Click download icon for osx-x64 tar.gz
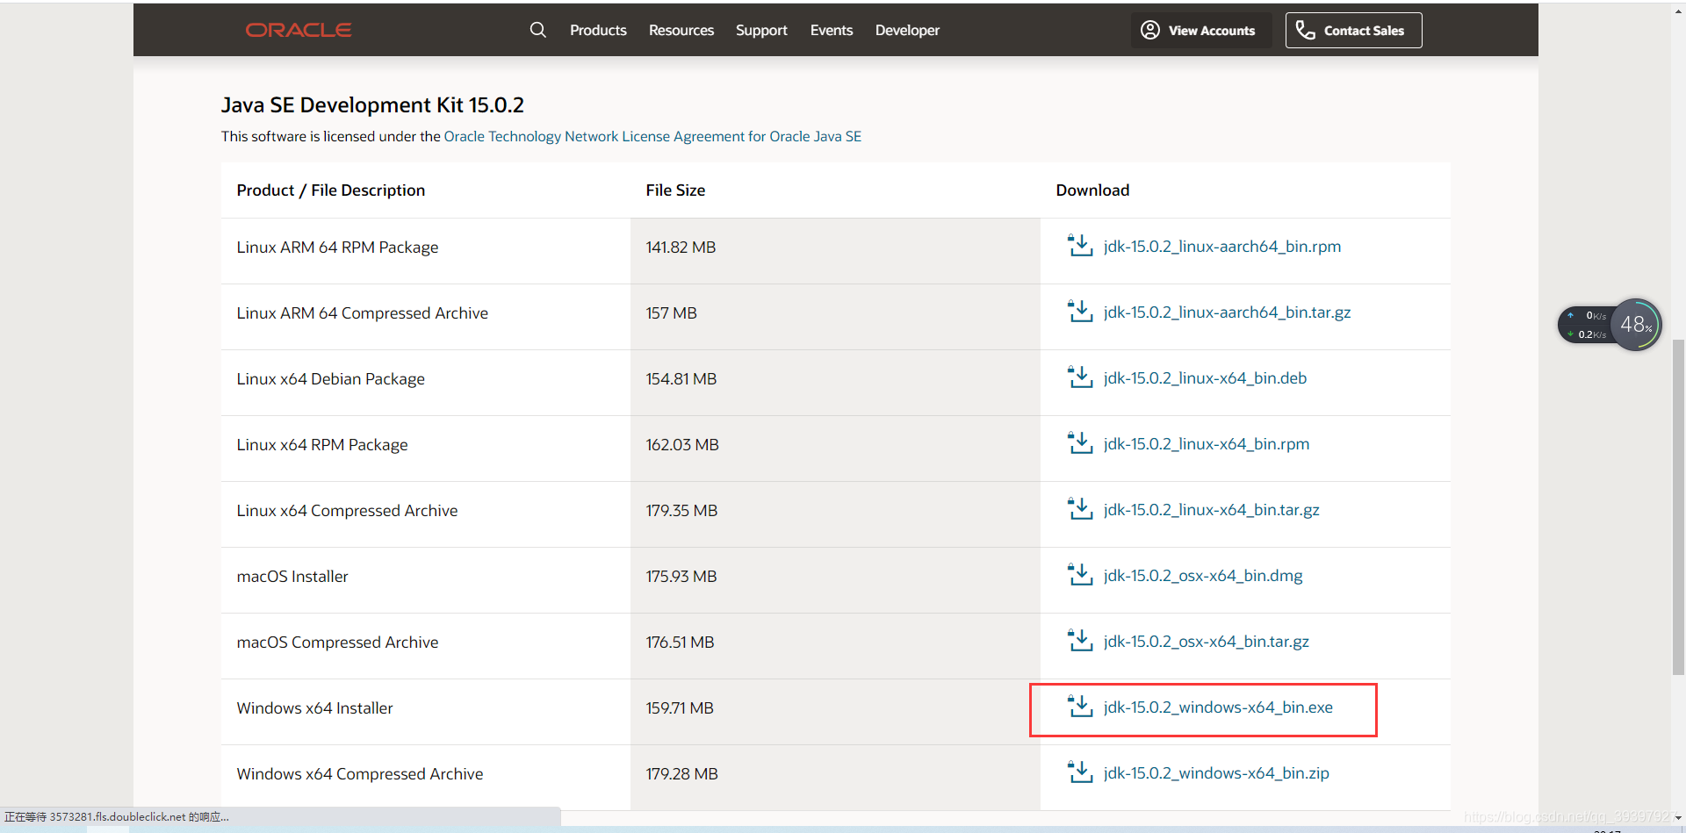This screenshot has height=833, width=1686. point(1080,641)
